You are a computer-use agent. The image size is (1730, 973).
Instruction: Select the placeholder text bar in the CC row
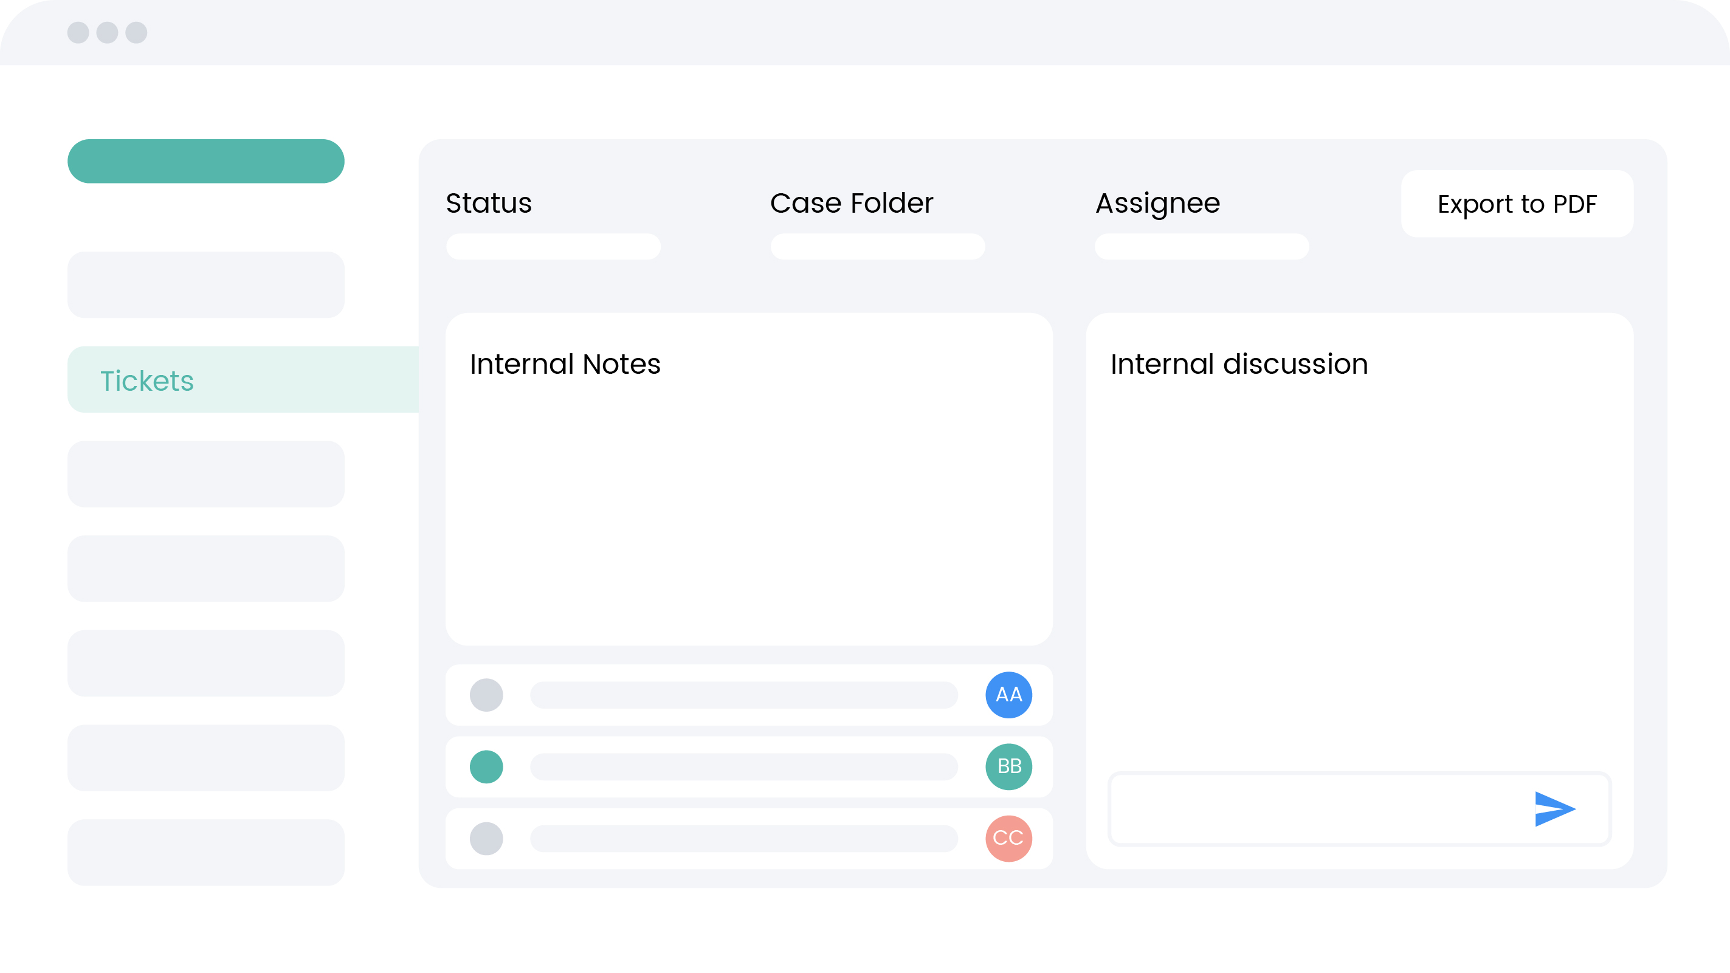[744, 839]
